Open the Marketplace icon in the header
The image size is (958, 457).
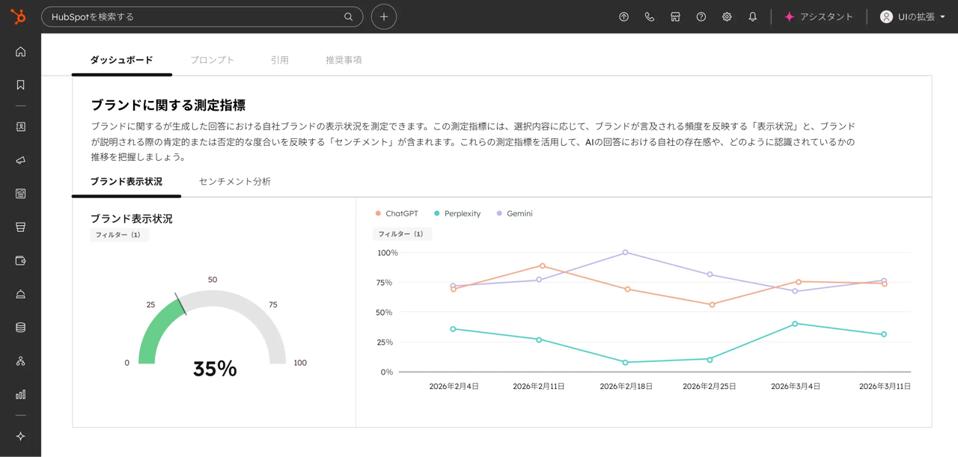[675, 16]
